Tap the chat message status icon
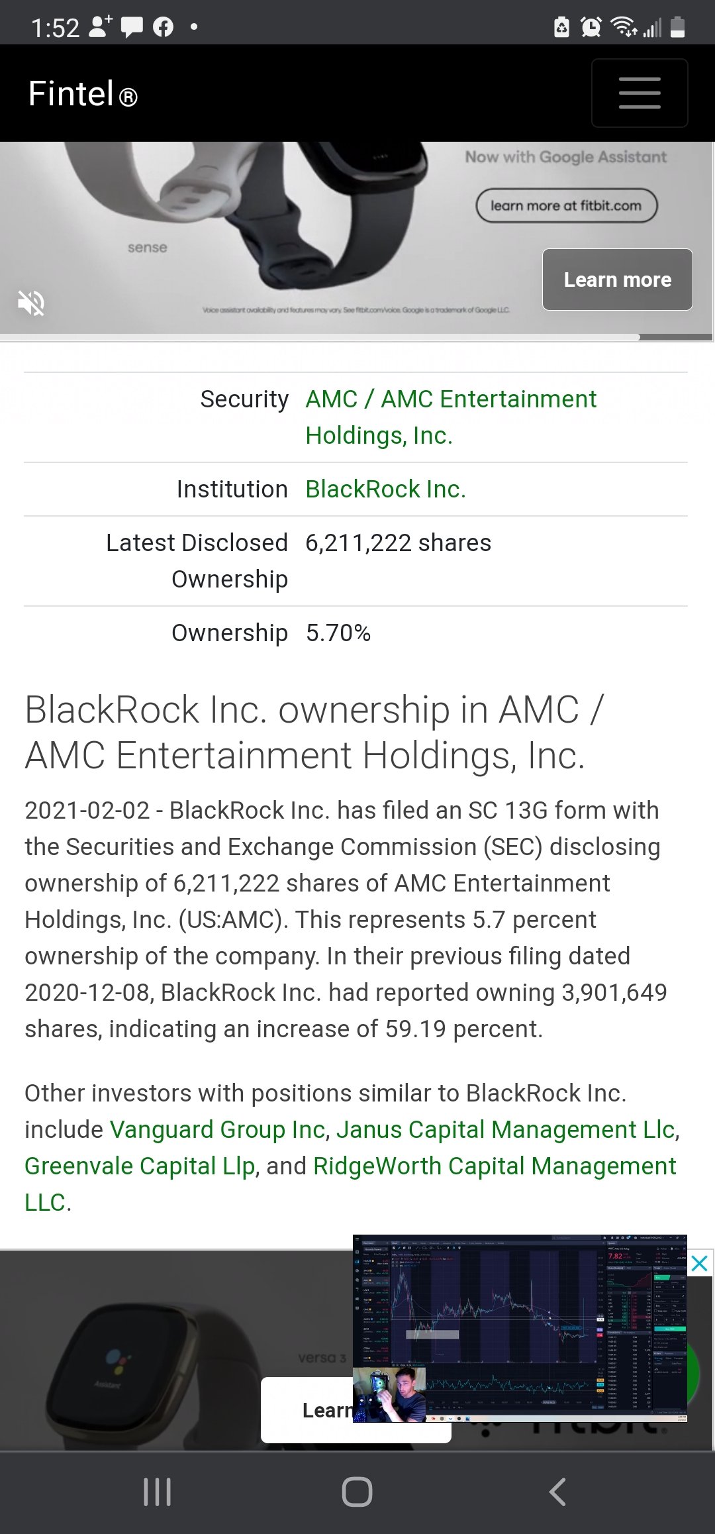This screenshot has width=715, height=1534. (x=132, y=27)
